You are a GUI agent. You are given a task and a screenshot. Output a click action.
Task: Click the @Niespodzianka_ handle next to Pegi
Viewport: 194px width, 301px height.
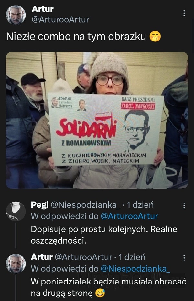point(85,205)
